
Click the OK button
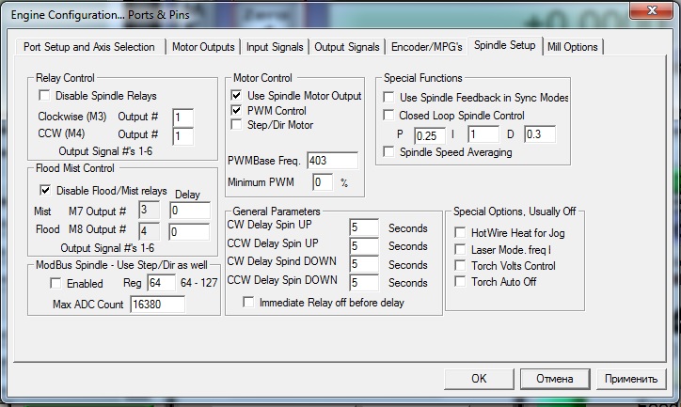[x=479, y=379]
